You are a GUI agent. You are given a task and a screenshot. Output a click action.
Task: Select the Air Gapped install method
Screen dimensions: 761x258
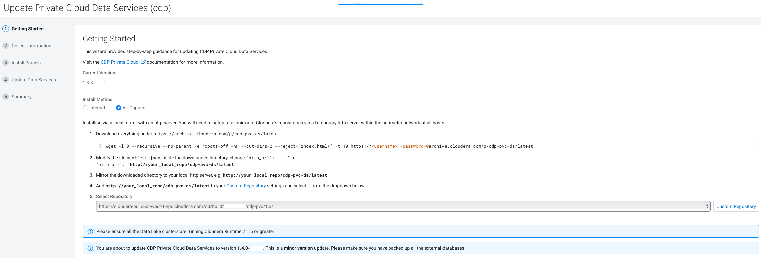pos(119,108)
